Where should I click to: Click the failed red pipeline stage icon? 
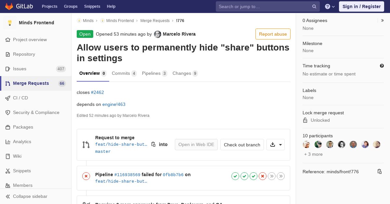[x=263, y=176]
